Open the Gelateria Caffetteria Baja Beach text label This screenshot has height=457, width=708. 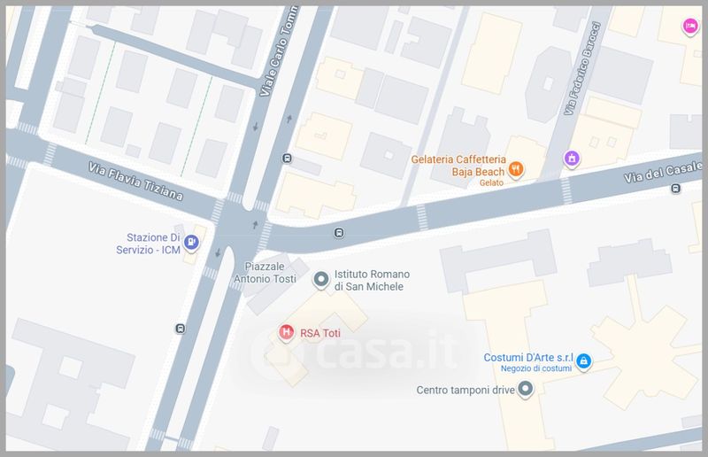458,166
